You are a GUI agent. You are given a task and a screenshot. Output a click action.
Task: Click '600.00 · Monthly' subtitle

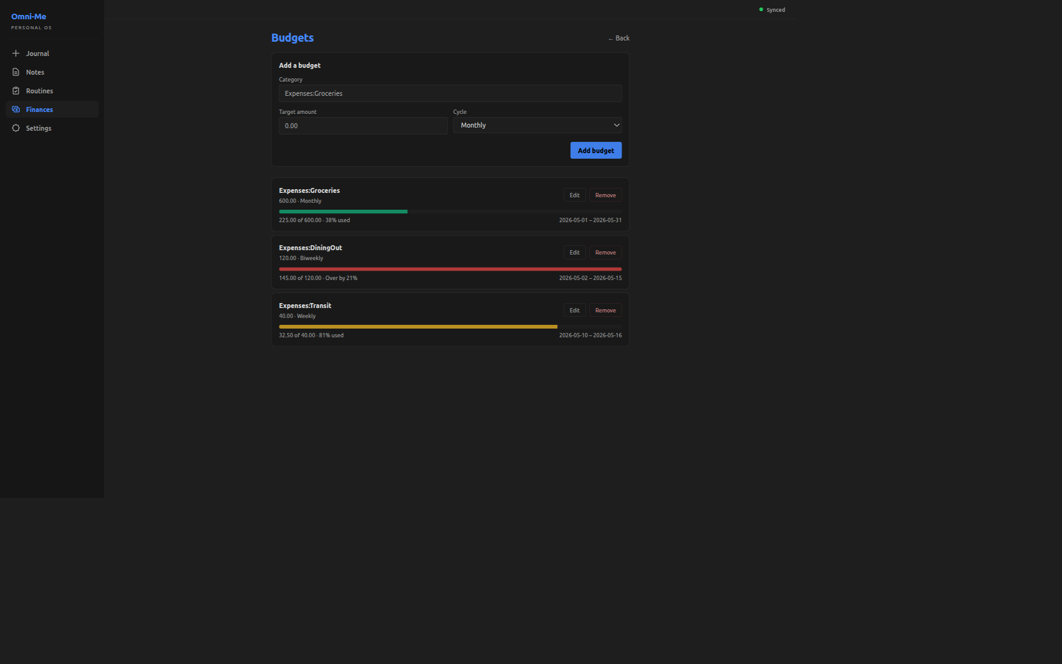(300, 201)
